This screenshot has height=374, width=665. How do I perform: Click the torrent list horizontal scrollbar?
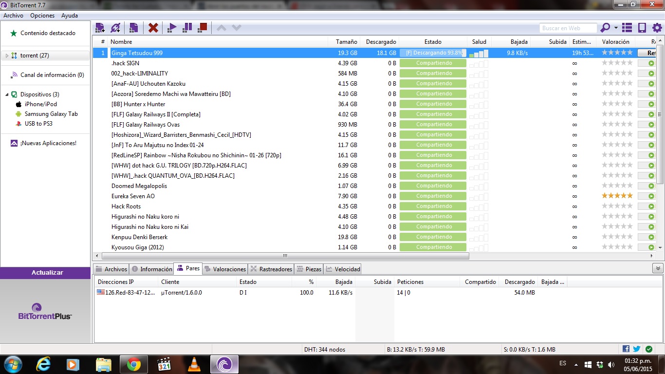point(285,256)
